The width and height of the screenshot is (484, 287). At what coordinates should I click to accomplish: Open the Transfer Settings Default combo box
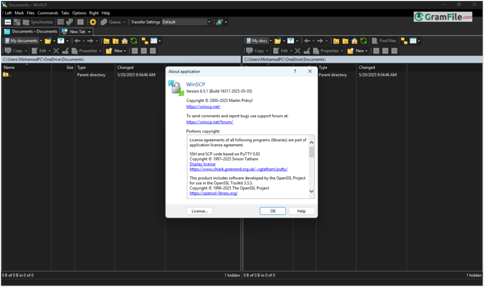[x=186, y=22]
